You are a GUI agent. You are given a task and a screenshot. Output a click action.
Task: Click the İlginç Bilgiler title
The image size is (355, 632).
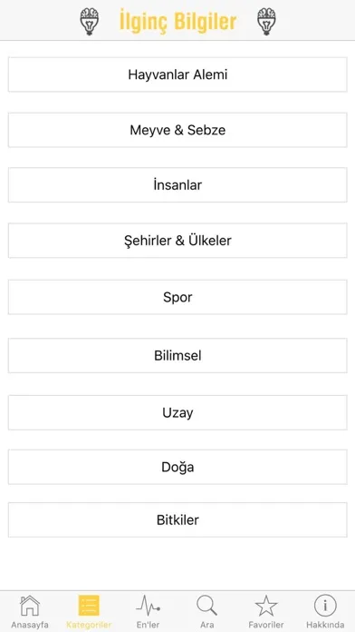(x=177, y=22)
